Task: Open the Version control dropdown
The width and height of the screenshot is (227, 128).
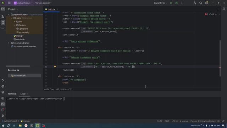Action: tap(43, 3)
